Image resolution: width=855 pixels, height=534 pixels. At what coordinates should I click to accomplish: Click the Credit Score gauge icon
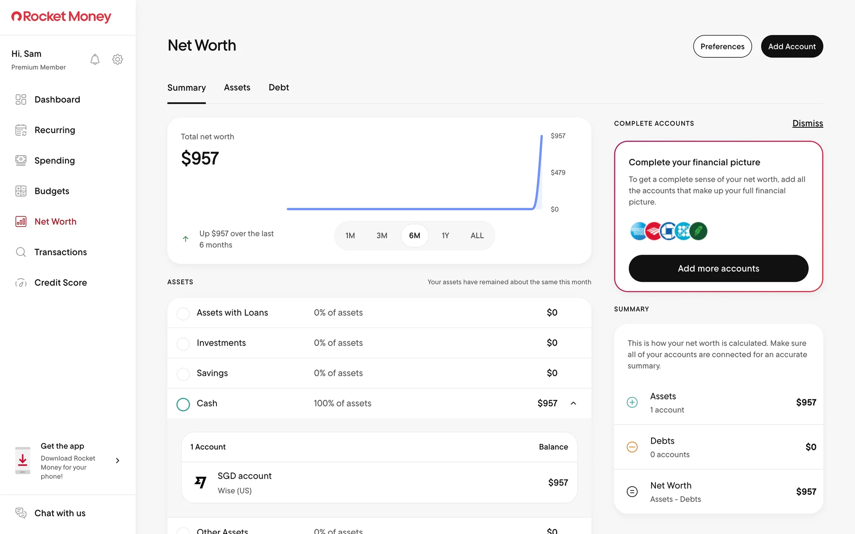pos(21,283)
